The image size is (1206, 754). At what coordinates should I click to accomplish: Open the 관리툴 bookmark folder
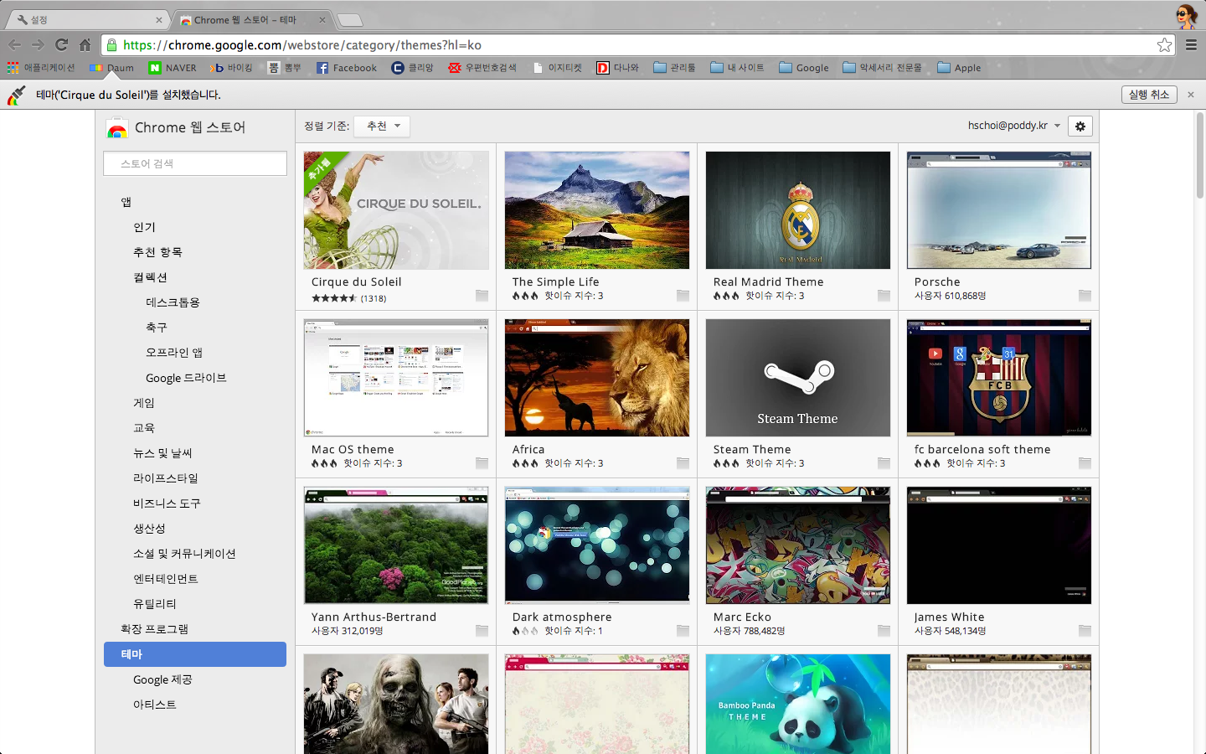675,68
